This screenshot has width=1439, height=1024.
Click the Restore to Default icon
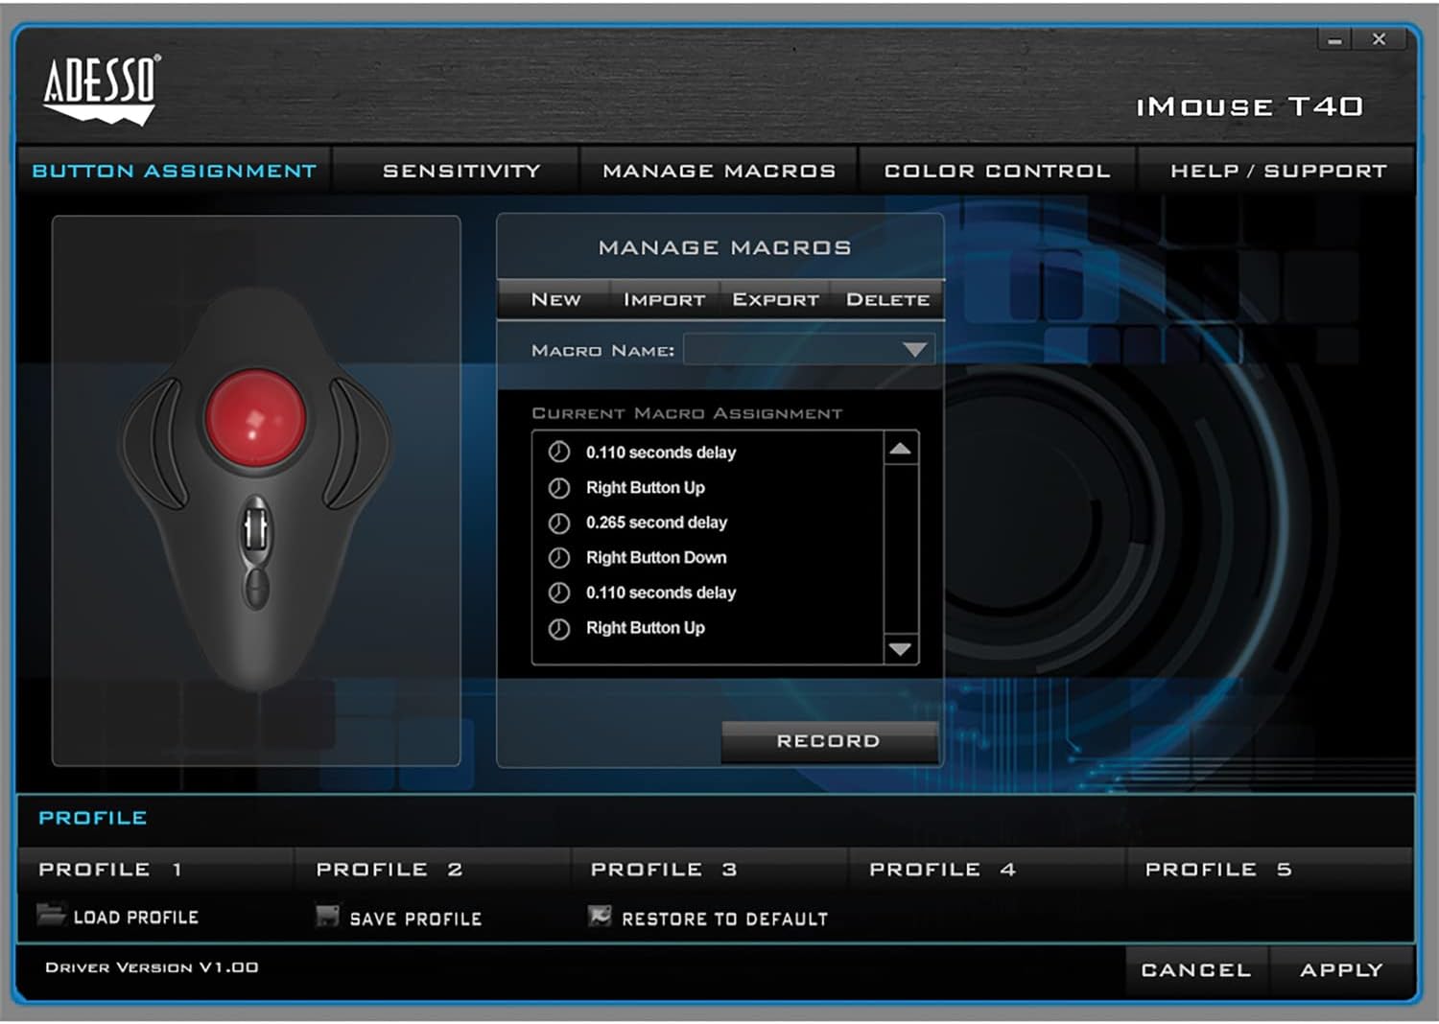600,917
